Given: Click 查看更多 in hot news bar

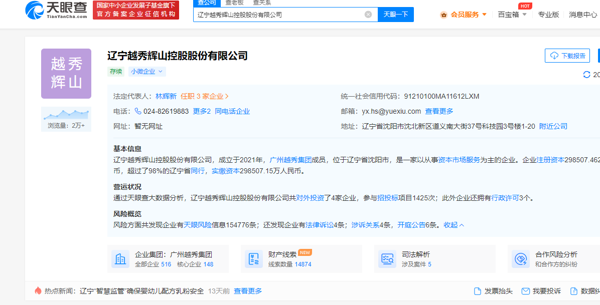Looking at the screenshot, I should [x=248, y=291].
